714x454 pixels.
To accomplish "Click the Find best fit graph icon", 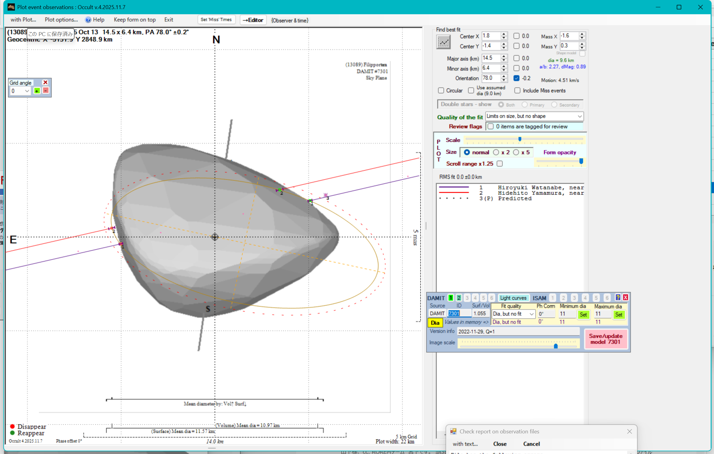I will 443,42.
